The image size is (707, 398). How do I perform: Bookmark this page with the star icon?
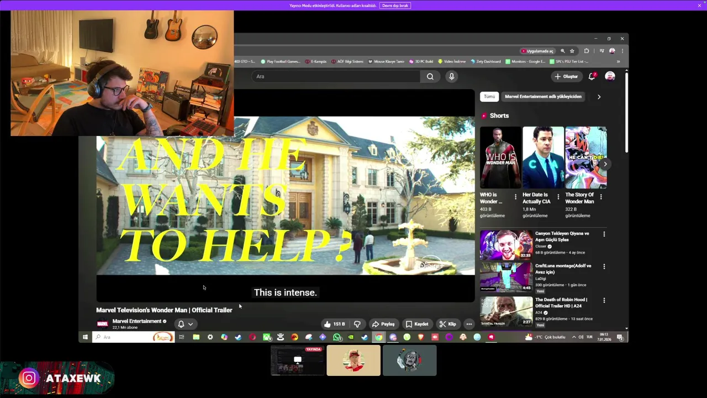pos(572,51)
